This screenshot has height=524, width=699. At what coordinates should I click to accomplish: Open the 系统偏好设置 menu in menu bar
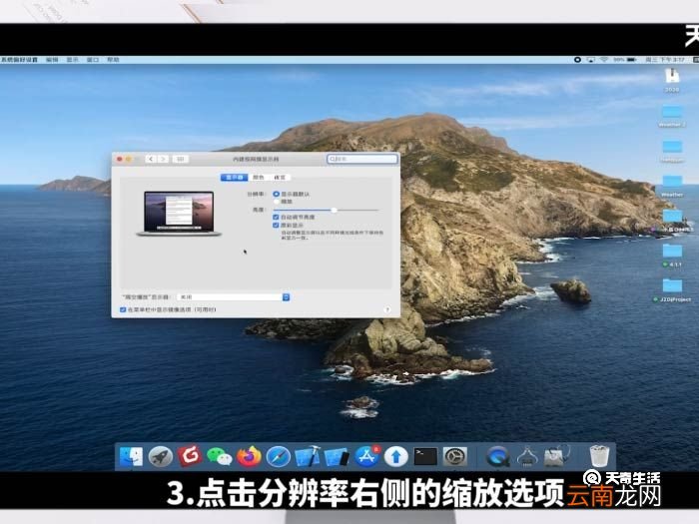coord(19,60)
